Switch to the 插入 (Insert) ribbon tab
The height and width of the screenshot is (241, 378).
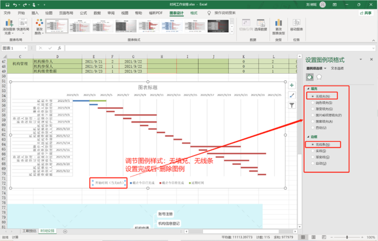[x=35, y=13]
